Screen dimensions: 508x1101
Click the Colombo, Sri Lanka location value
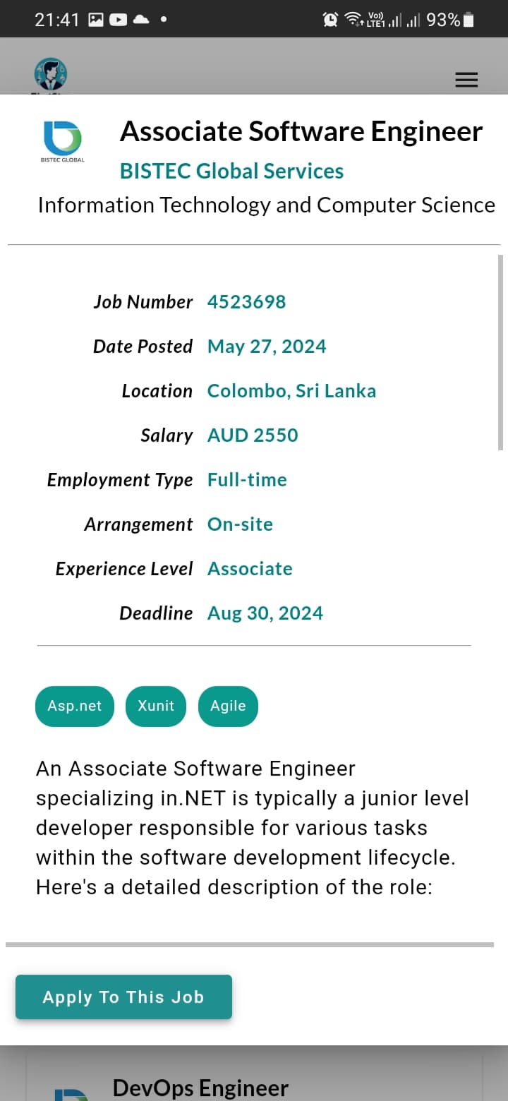291,391
